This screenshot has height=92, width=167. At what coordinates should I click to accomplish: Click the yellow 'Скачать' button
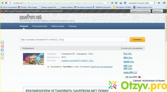(137, 39)
